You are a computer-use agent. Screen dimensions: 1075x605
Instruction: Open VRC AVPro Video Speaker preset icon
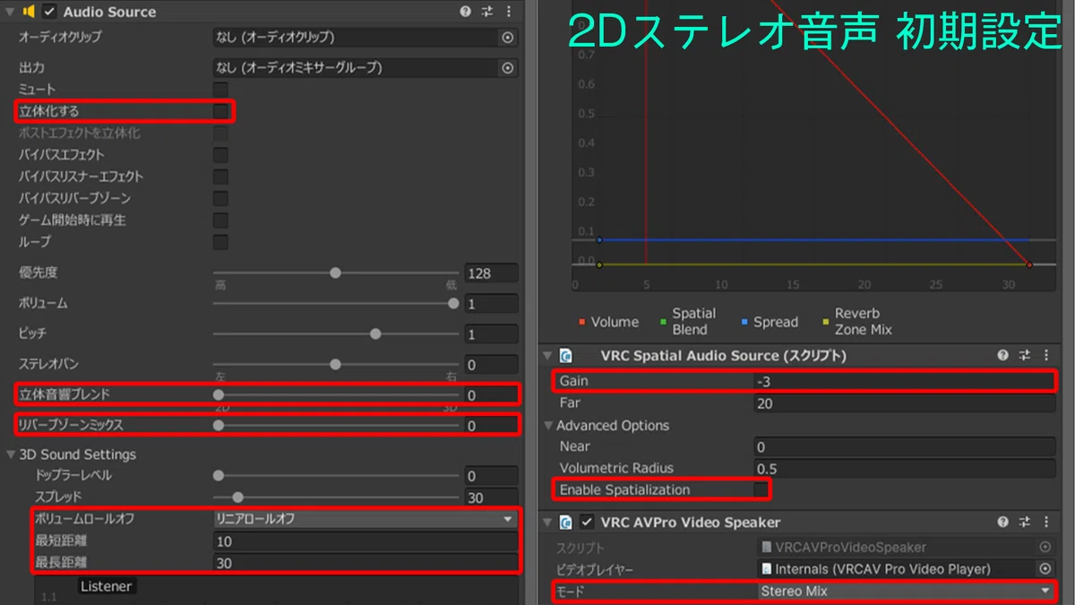coord(1026,522)
